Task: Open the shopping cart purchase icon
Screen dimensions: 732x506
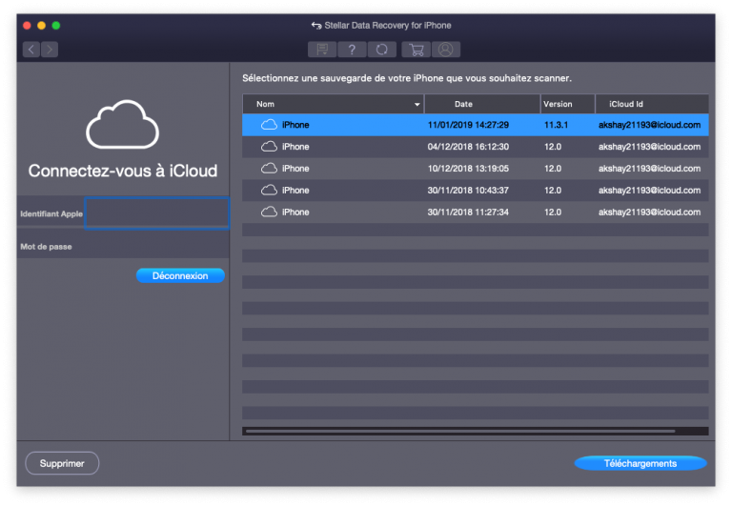Action: pos(415,50)
